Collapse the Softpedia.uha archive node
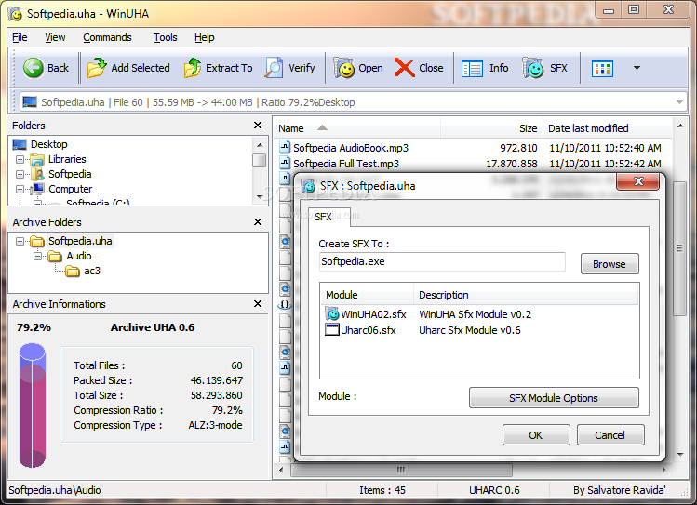This screenshot has width=697, height=505. pos(20,241)
